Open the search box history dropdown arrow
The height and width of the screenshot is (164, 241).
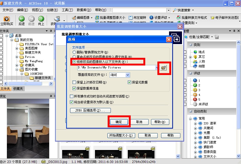point(169,10)
